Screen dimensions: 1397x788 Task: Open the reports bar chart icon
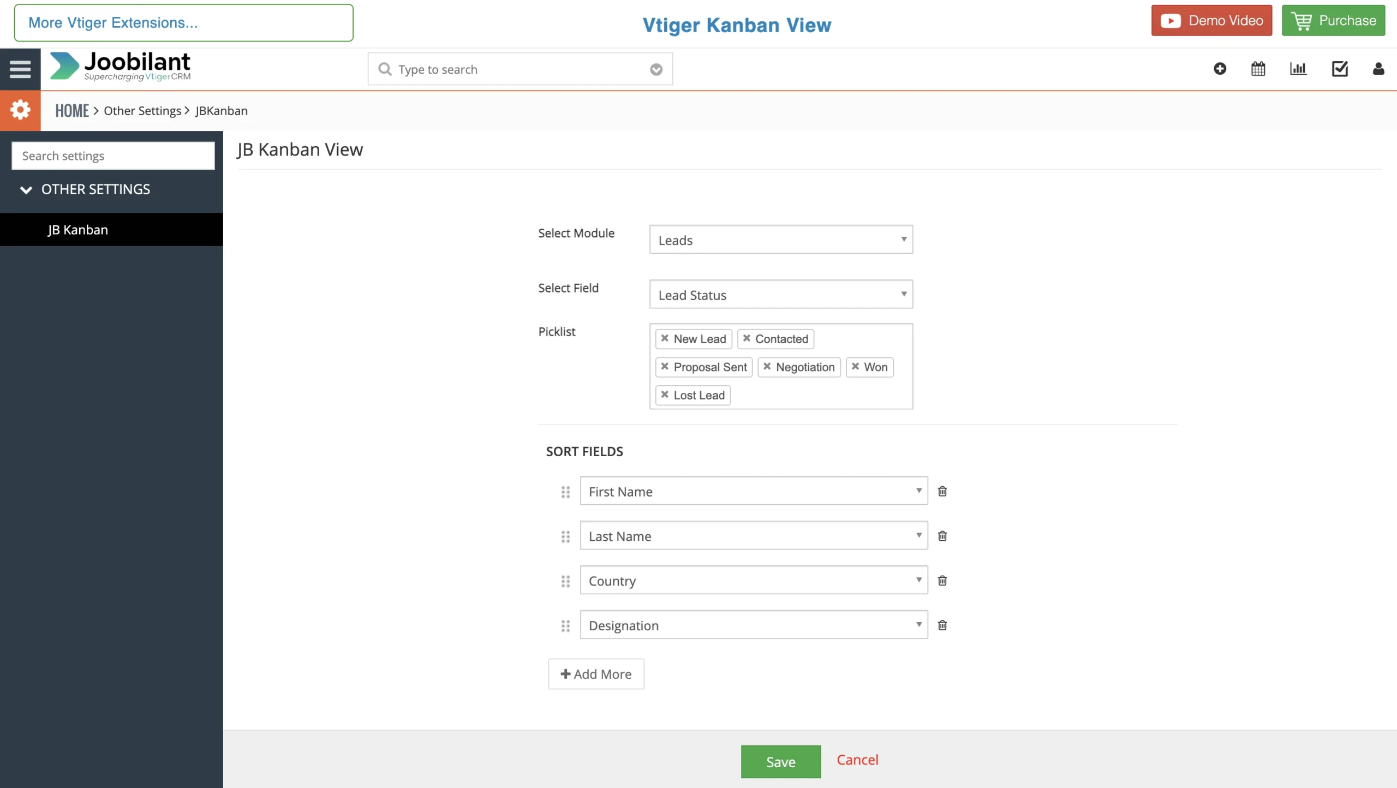1298,69
